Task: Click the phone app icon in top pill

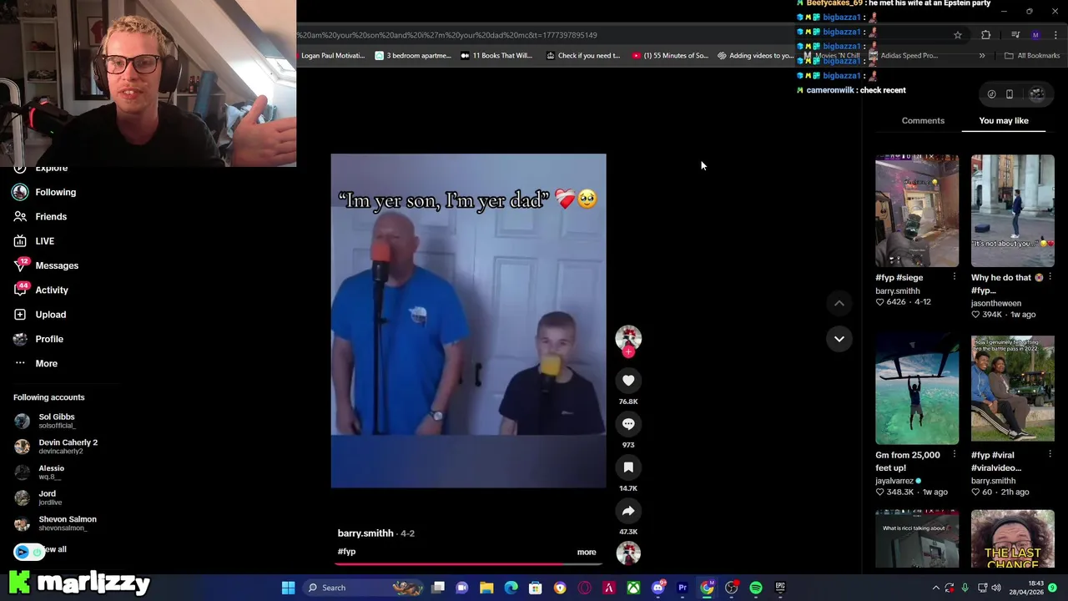Action: (x=1010, y=94)
